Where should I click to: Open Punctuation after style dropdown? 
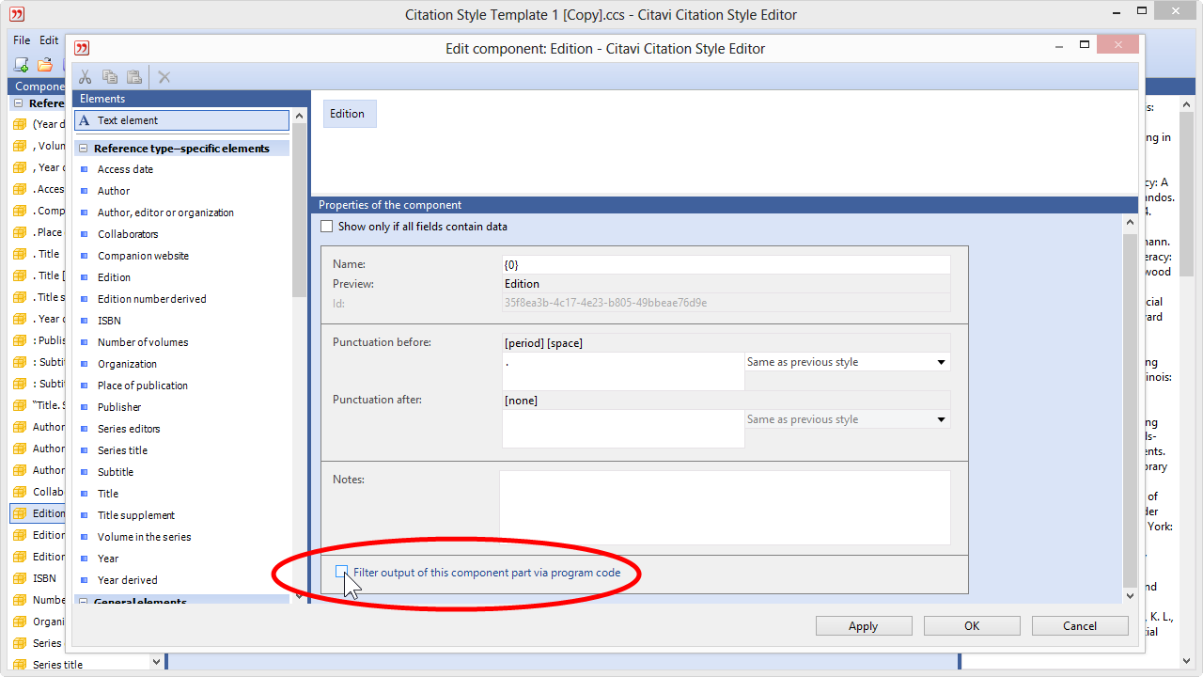tap(941, 419)
